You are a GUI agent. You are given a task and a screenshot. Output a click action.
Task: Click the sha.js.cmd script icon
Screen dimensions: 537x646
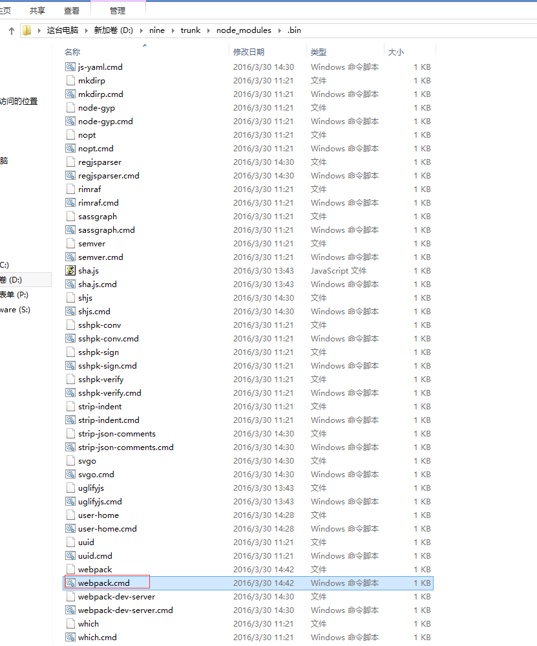click(70, 285)
